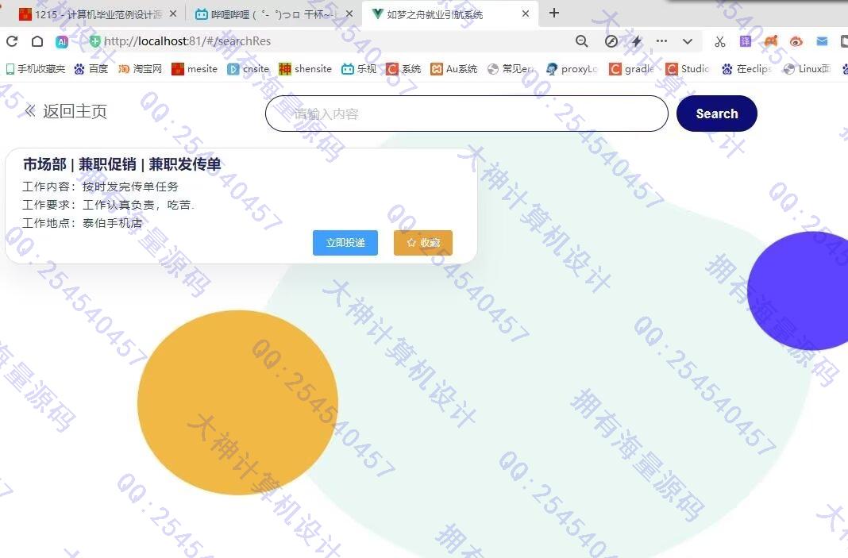This screenshot has width=848, height=558.
Task: Open the Weibo extension icon
Action: coord(796,41)
